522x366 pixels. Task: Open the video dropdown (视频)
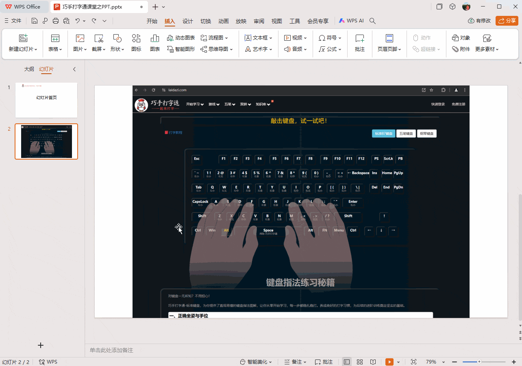(x=295, y=38)
